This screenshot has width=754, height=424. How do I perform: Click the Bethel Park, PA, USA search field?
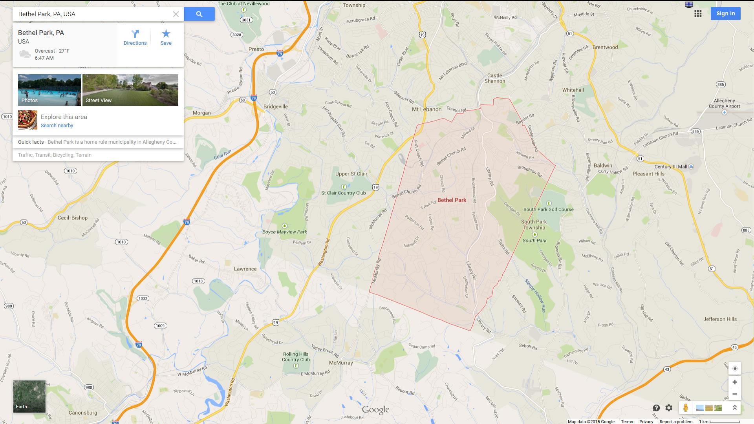(x=93, y=14)
